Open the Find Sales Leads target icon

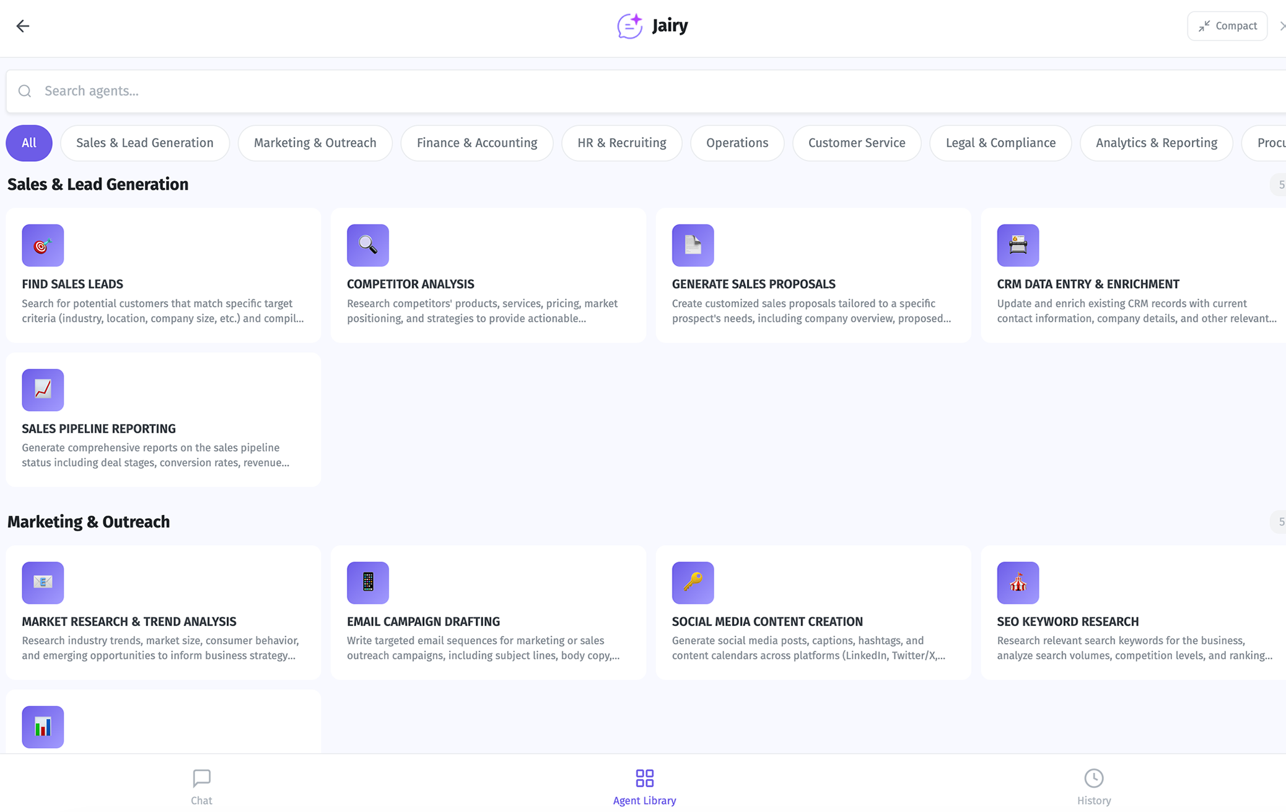pos(43,245)
